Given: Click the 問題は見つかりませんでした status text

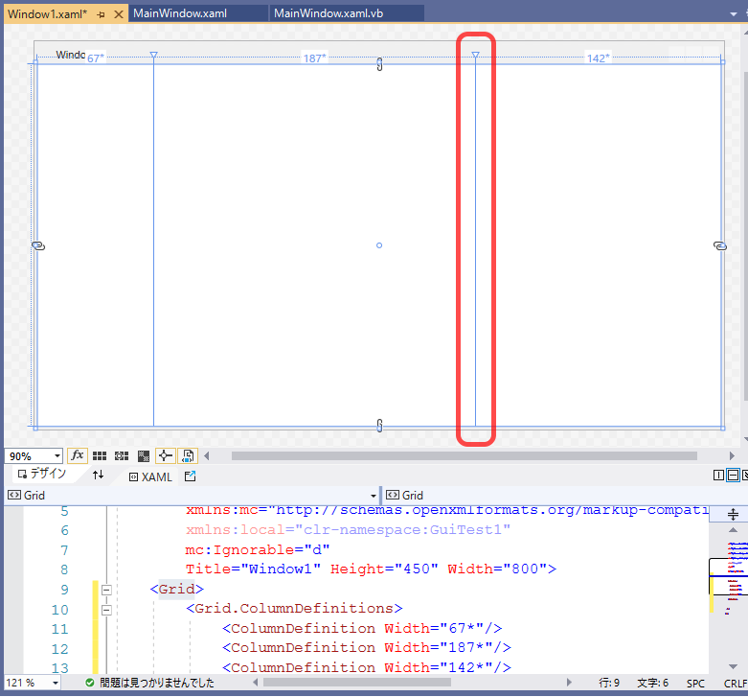Looking at the screenshot, I should click(157, 683).
